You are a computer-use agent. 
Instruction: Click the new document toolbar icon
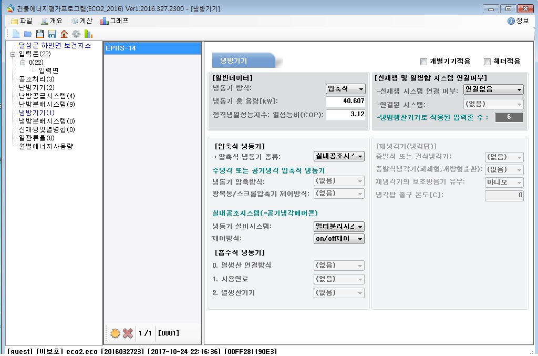[x=16, y=34]
